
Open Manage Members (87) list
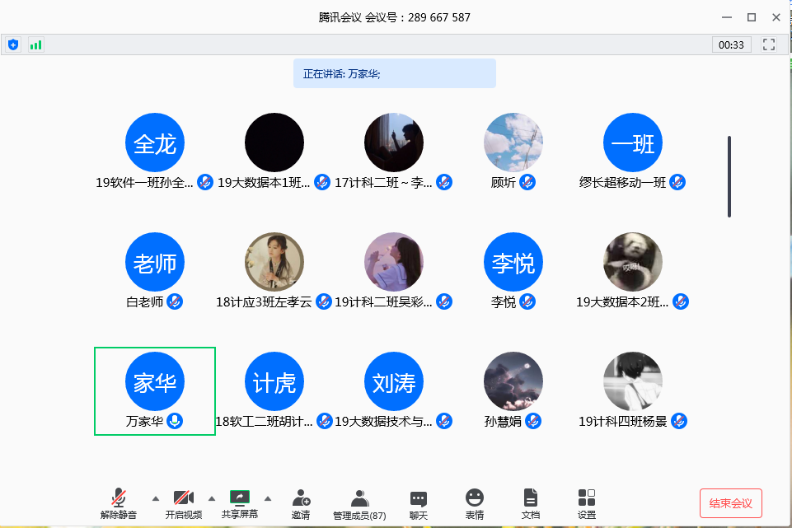pyautogui.click(x=359, y=503)
